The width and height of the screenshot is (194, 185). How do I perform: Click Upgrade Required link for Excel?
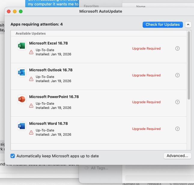coord(146,48)
